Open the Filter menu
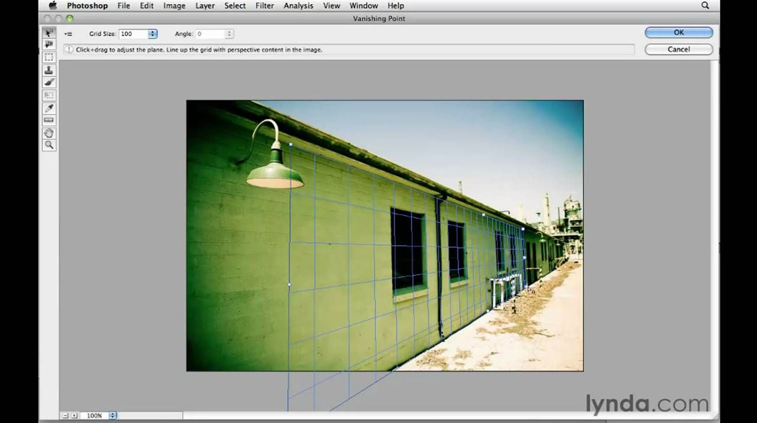 click(264, 5)
